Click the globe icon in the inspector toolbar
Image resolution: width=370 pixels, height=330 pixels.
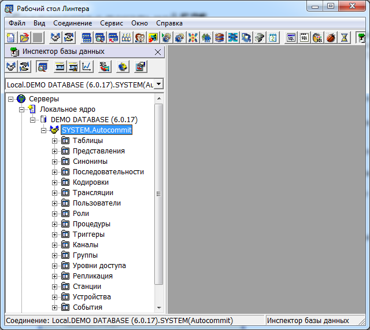tap(123, 67)
